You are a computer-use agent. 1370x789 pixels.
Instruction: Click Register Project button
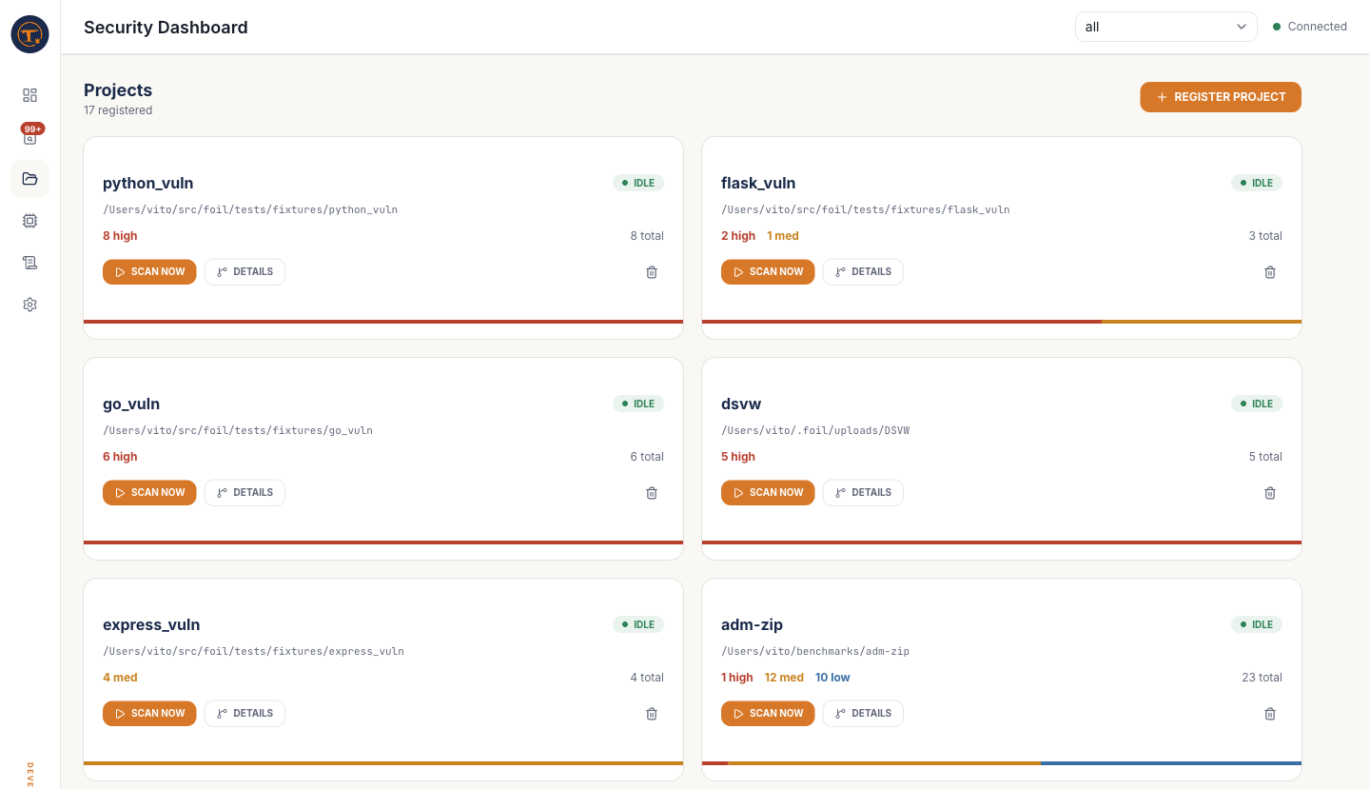1221,97
